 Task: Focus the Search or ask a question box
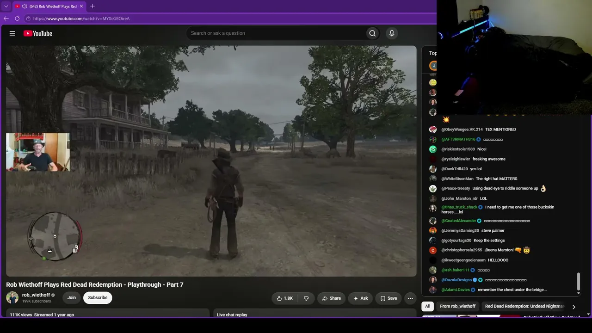[276, 33]
